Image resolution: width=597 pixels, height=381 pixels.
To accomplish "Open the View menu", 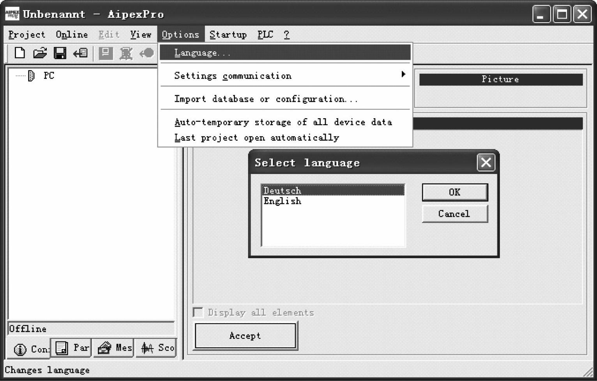I will (141, 35).
